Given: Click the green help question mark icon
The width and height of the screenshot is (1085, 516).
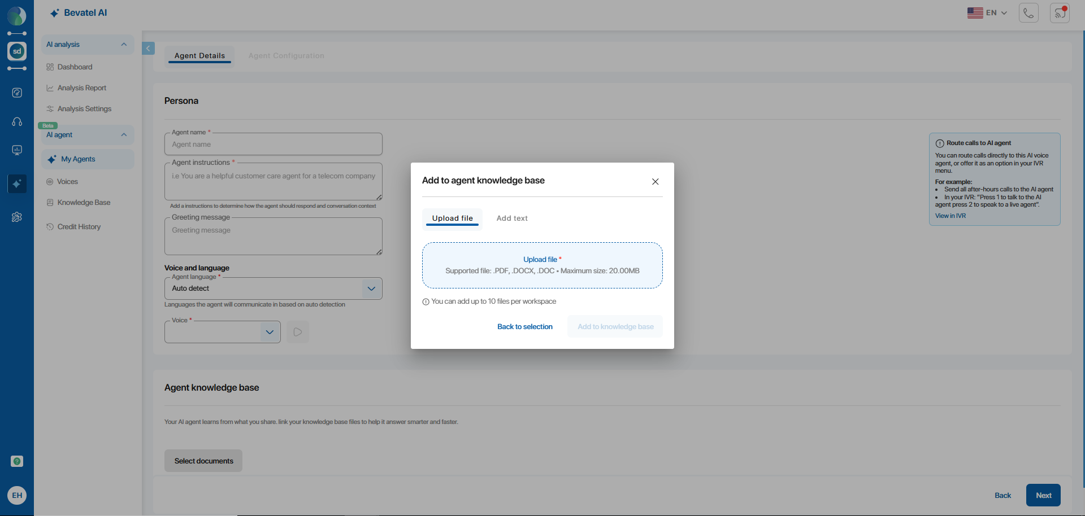Looking at the screenshot, I should (17, 461).
